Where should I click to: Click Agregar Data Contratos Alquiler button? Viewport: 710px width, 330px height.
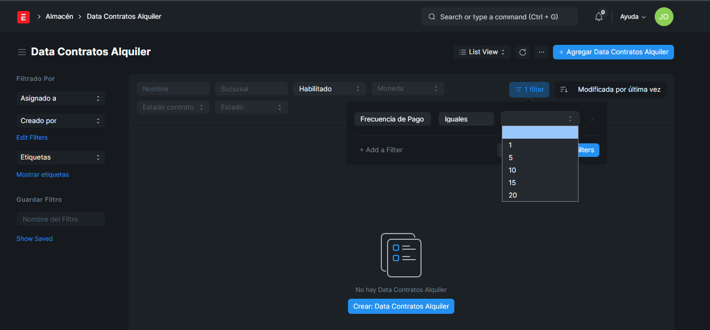click(x=613, y=52)
